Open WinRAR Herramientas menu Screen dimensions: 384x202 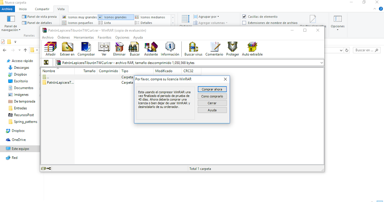click(x=84, y=38)
